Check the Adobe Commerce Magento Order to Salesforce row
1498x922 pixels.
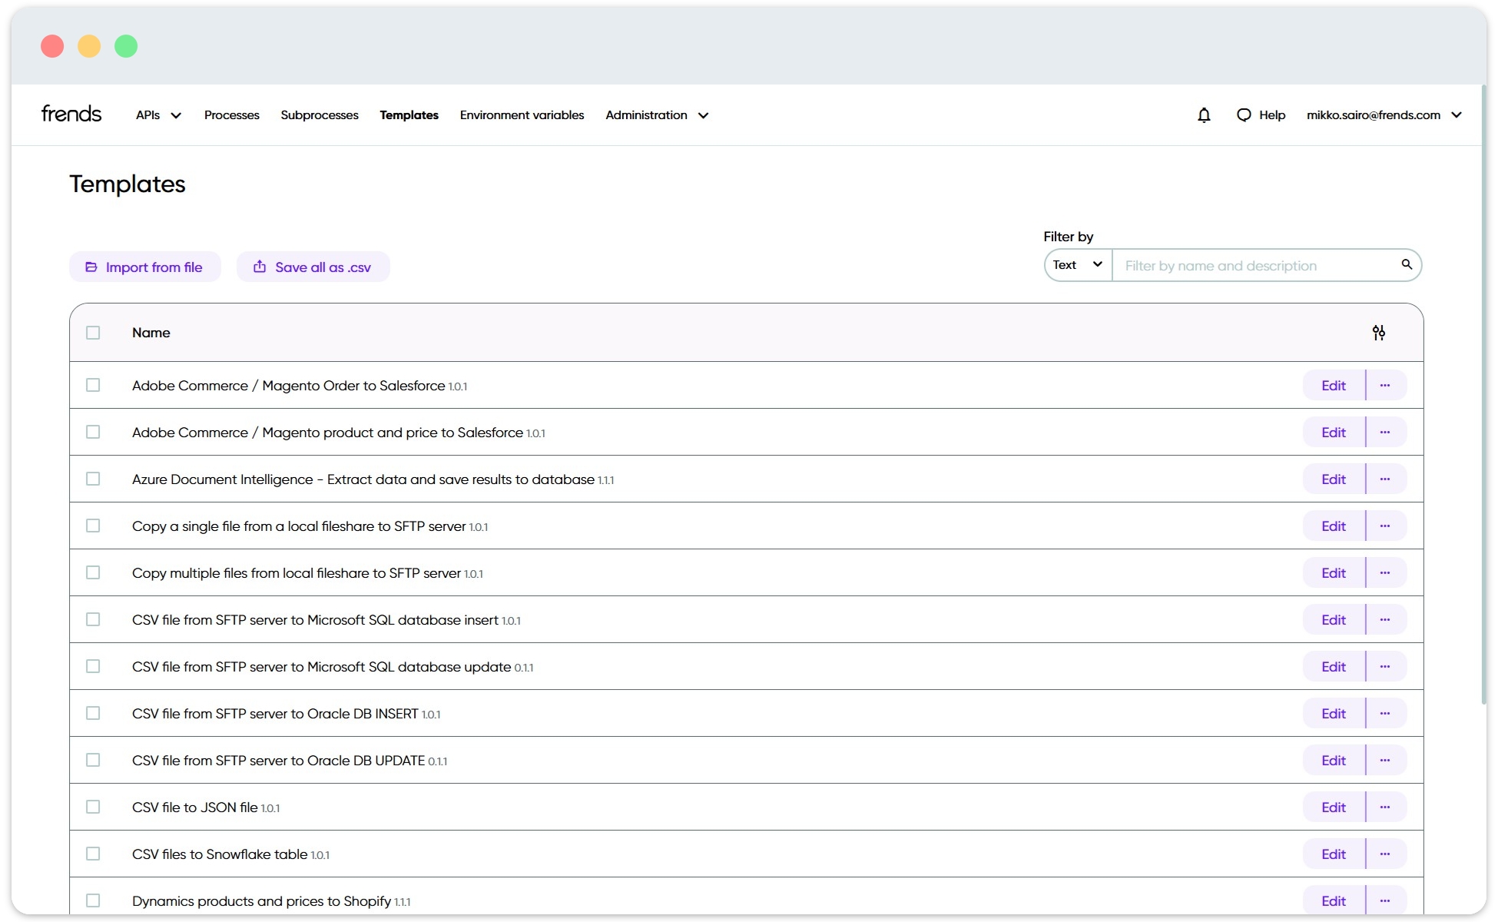(93, 385)
